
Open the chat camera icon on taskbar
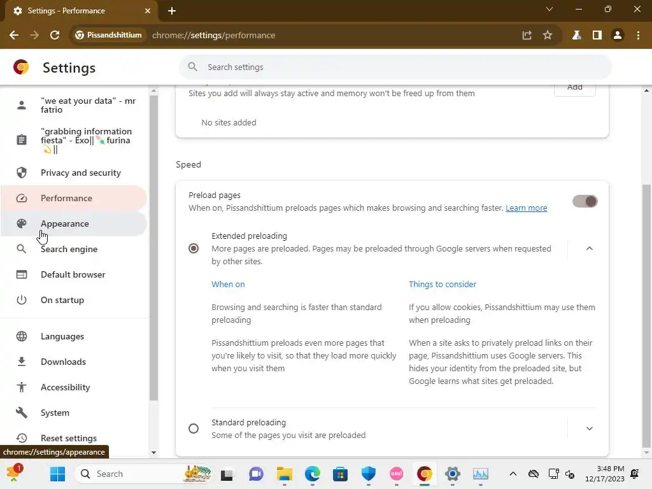click(x=256, y=474)
